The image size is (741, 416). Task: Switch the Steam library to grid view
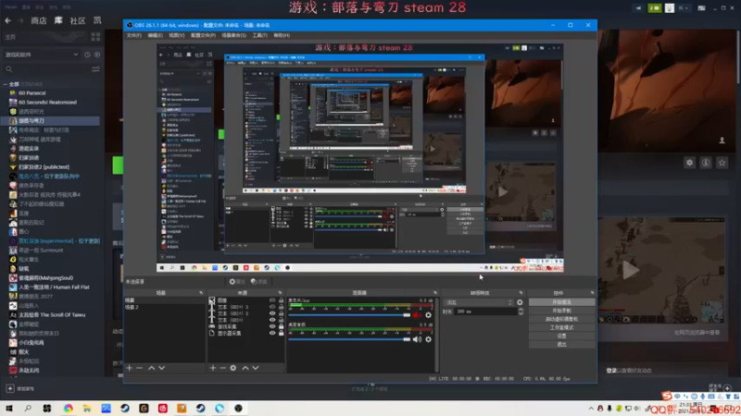coord(96,37)
